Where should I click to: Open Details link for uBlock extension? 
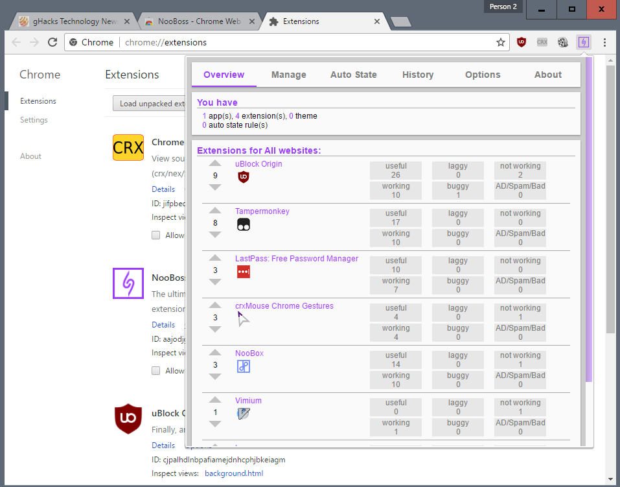[163, 445]
